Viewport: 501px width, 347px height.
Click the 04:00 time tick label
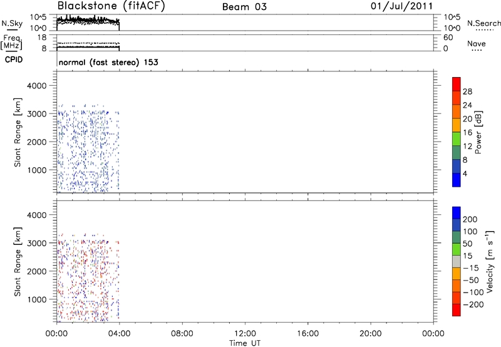pyautogui.click(x=119, y=334)
